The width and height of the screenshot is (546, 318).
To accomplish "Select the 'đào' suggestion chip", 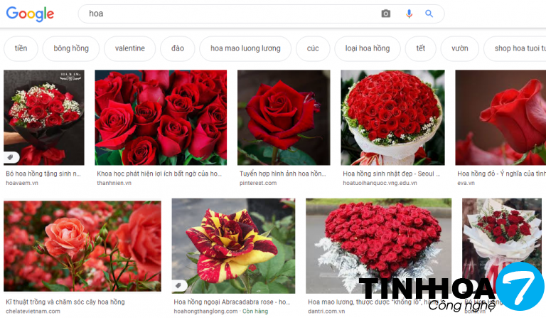I will coord(177,48).
